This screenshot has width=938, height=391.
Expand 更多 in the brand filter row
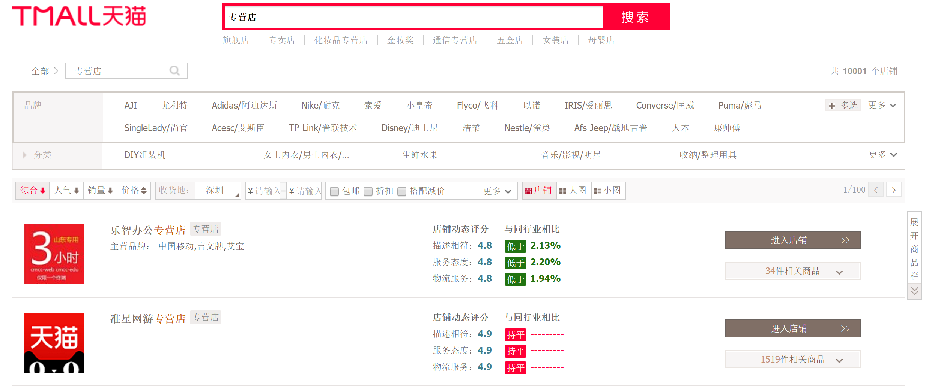click(882, 106)
